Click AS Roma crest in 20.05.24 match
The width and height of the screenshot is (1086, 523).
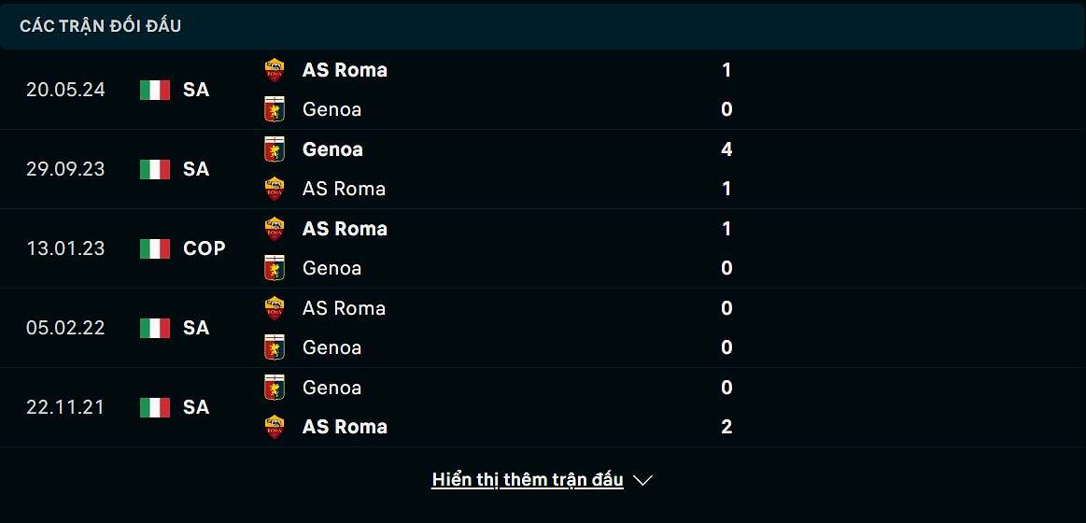click(x=275, y=70)
